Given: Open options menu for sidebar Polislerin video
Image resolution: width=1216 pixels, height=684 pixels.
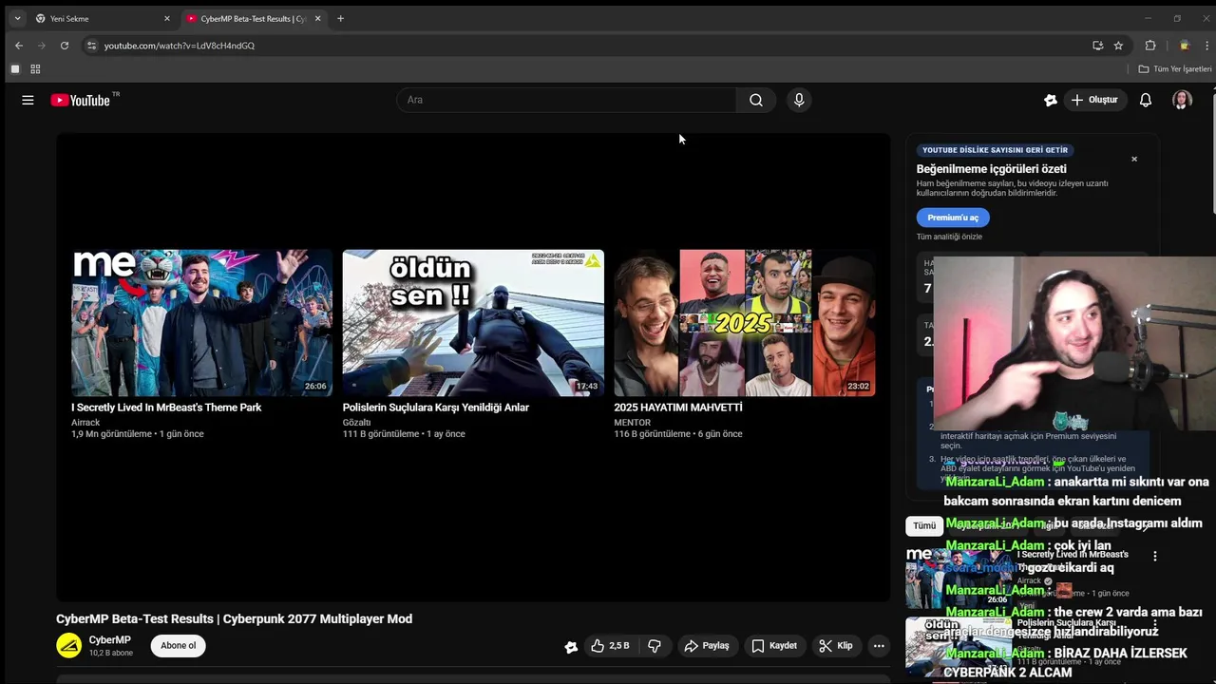Looking at the screenshot, I should click(x=1155, y=625).
